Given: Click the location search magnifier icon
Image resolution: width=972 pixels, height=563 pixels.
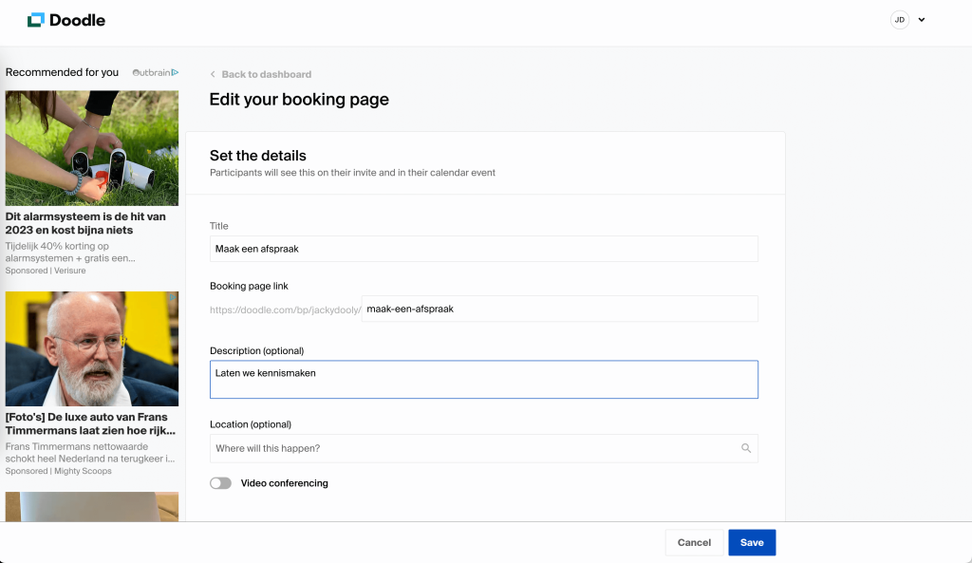Looking at the screenshot, I should tap(746, 448).
